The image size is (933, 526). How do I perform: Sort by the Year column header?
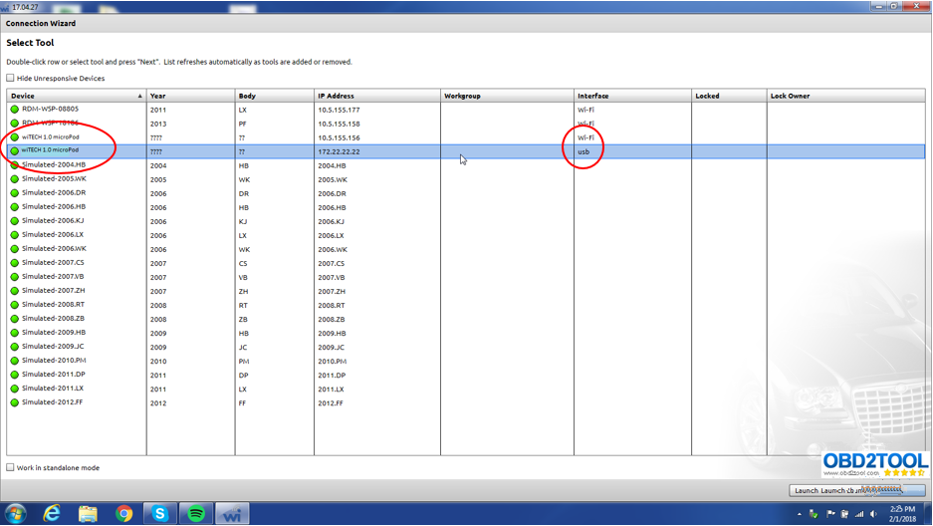pos(190,96)
